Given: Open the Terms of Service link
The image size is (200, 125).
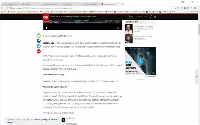Looking at the screenshot, I should pos(32,121).
